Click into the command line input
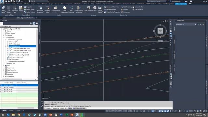Viewport: 208px width, 117px height. pos(108,108)
